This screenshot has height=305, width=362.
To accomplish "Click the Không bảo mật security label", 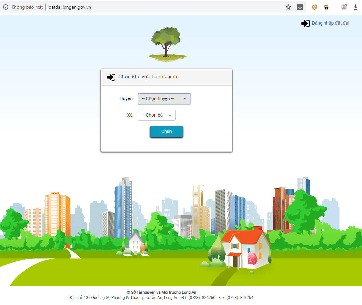I will coord(27,7).
